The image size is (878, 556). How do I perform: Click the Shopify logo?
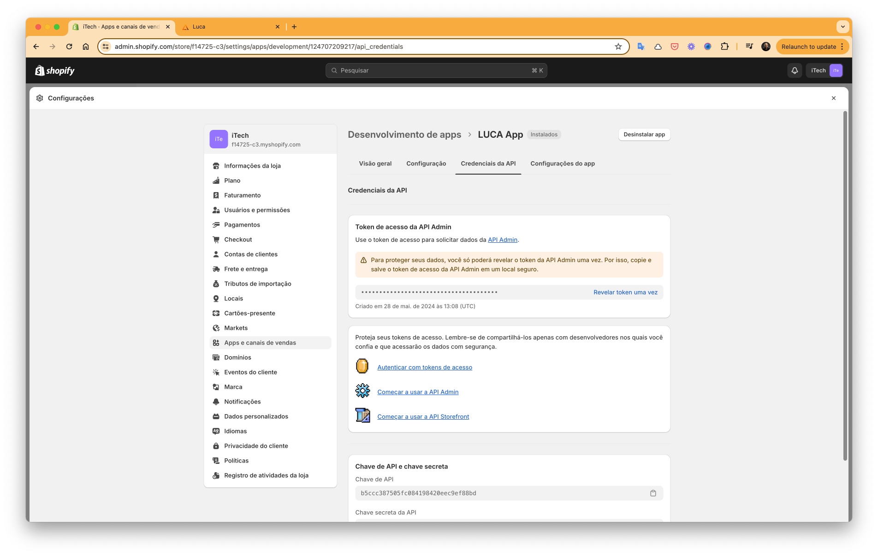(x=55, y=70)
